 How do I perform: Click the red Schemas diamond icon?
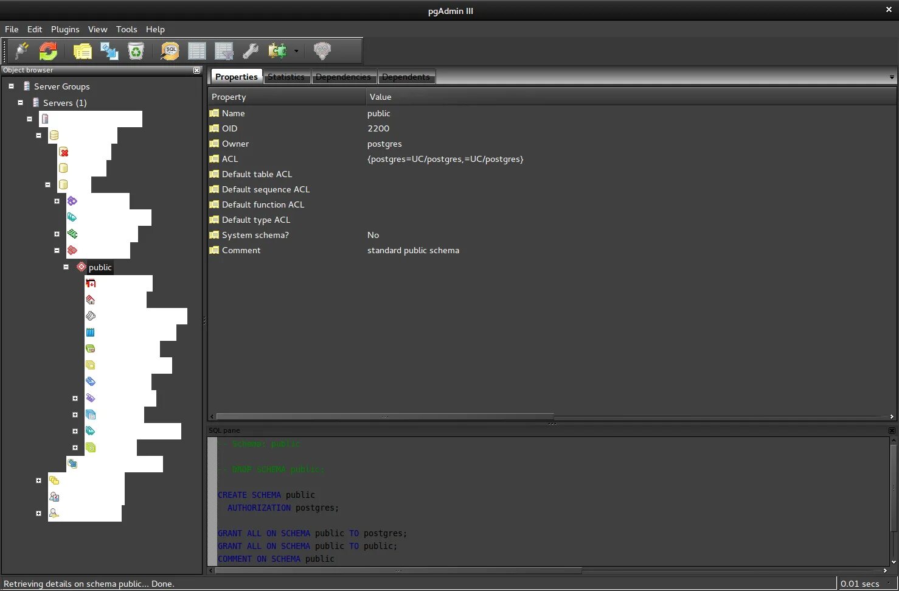click(72, 250)
